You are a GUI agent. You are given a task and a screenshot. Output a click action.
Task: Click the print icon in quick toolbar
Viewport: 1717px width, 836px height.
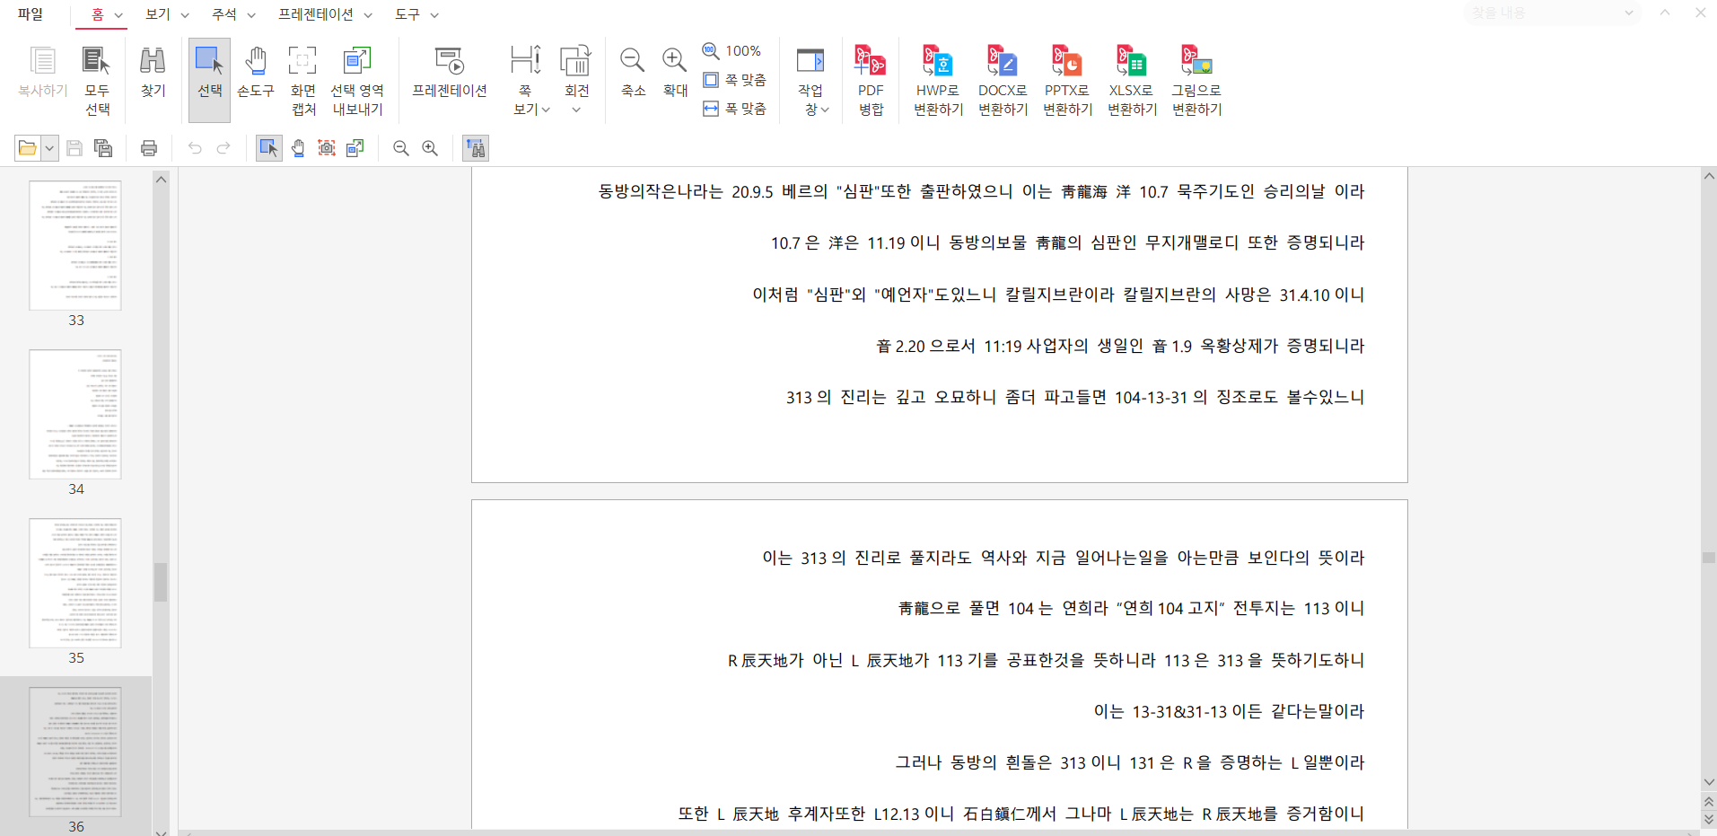149,148
